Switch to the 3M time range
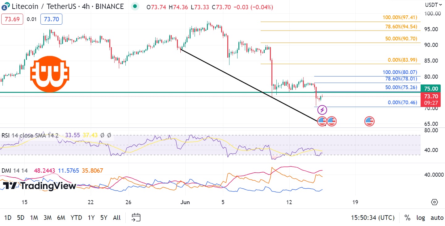The image size is (445, 226). click(x=48, y=218)
